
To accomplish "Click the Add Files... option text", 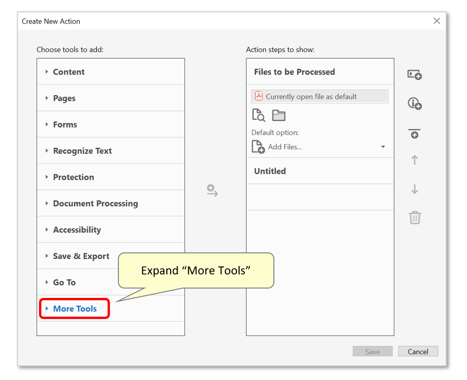I will 285,147.
